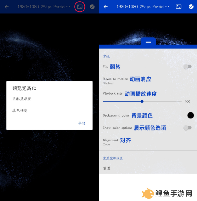
Task: Click 重置壁纸设置 section header
Action: coord(113,158)
